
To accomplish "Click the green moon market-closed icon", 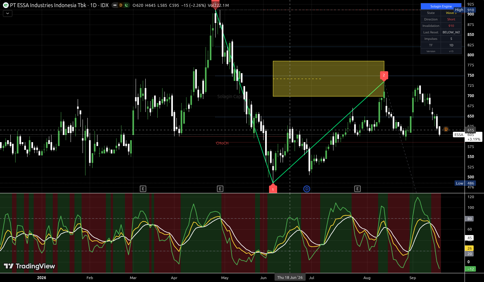I will coord(126,5).
